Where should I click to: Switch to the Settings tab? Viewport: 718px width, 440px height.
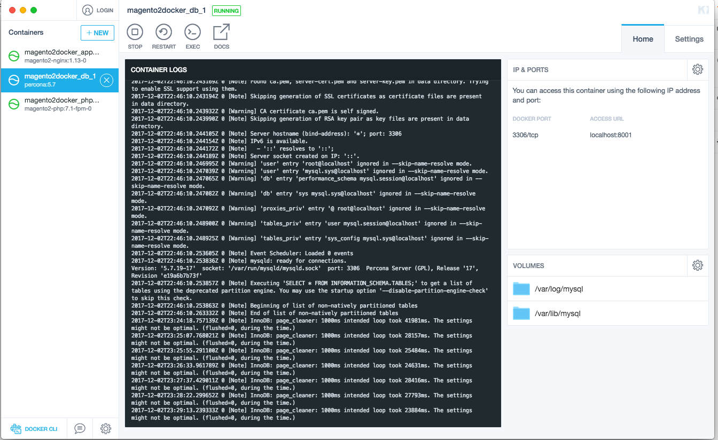pyautogui.click(x=689, y=39)
